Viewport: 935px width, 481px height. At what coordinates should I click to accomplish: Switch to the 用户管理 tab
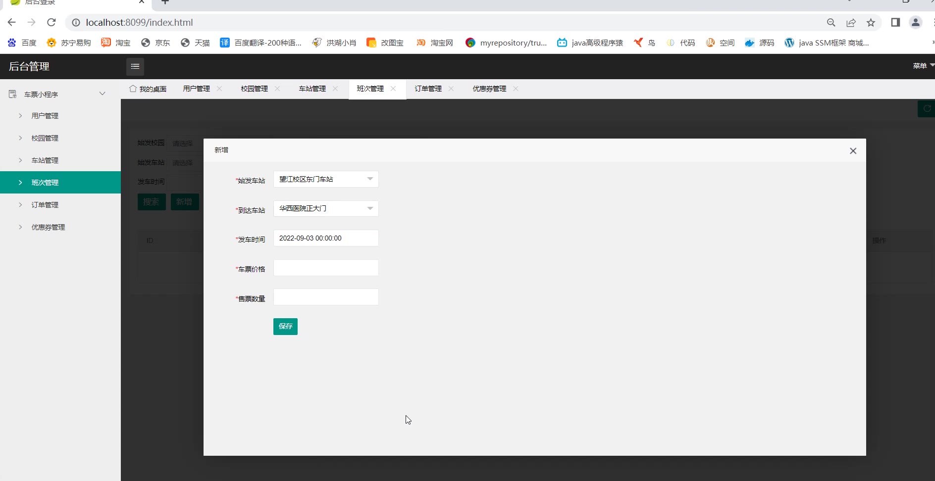[x=197, y=89]
